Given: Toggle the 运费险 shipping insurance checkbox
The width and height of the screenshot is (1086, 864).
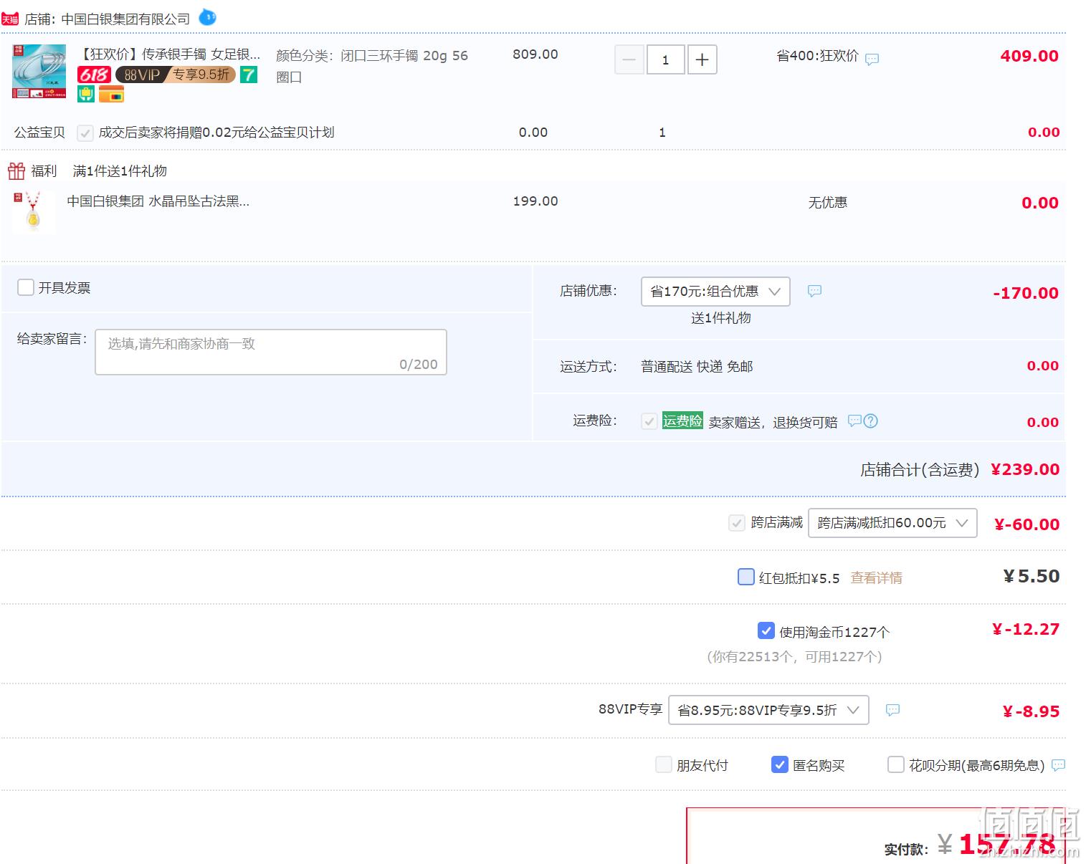Looking at the screenshot, I should pos(649,421).
